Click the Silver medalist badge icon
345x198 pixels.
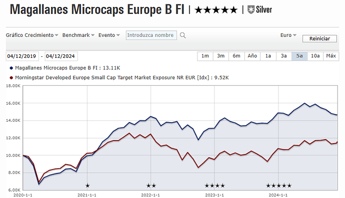click(x=251, y=10)
